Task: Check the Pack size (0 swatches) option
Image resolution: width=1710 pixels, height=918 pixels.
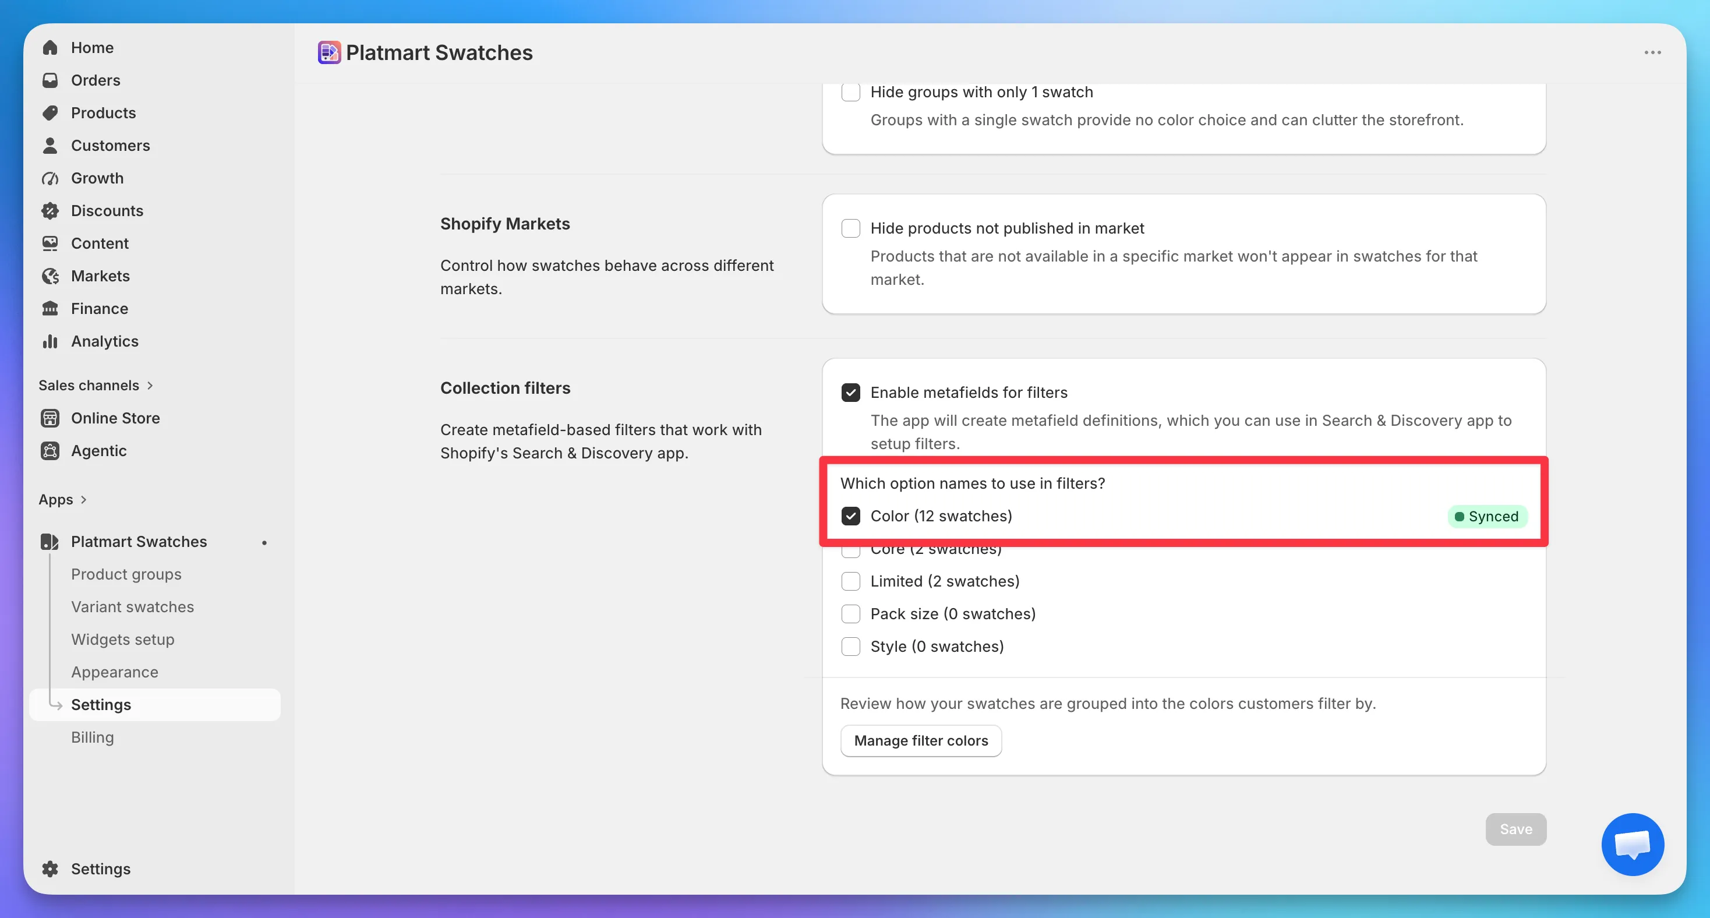Action: (x=850, y=613)
